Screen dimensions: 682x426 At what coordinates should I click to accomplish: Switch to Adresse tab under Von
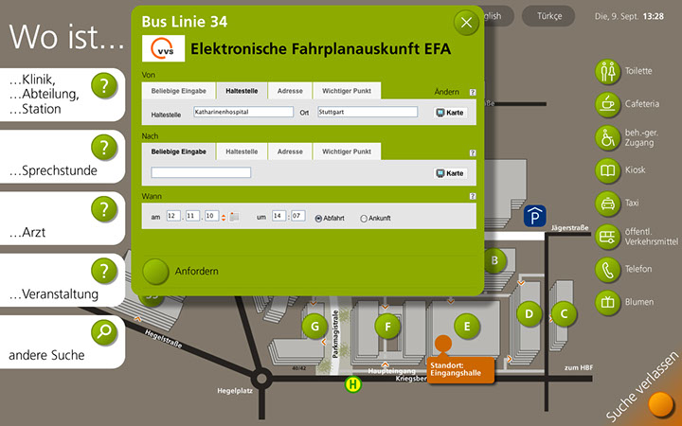pos(290,91)
